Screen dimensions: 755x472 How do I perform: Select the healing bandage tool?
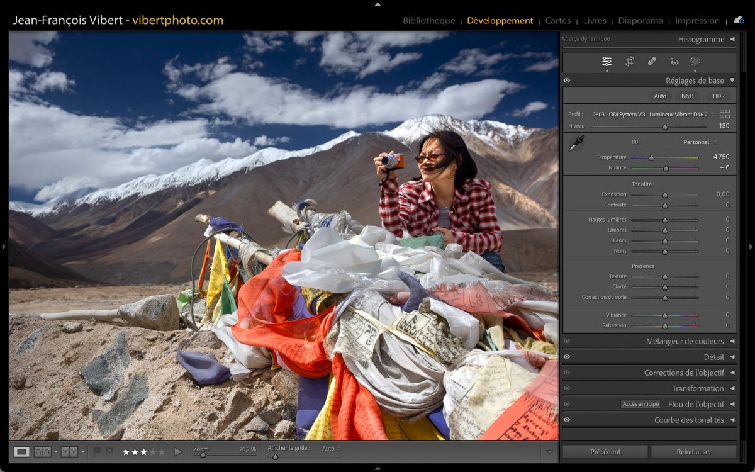(x=652, y=62)
